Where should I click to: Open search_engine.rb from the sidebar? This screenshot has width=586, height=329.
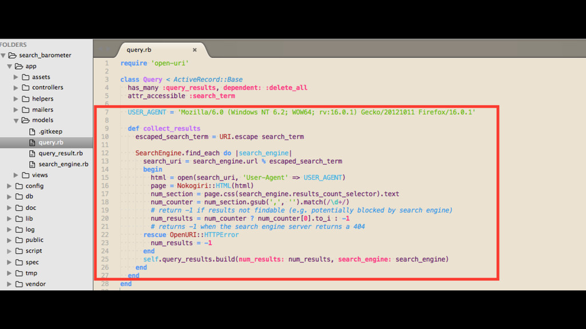click(x=64, y=164)
